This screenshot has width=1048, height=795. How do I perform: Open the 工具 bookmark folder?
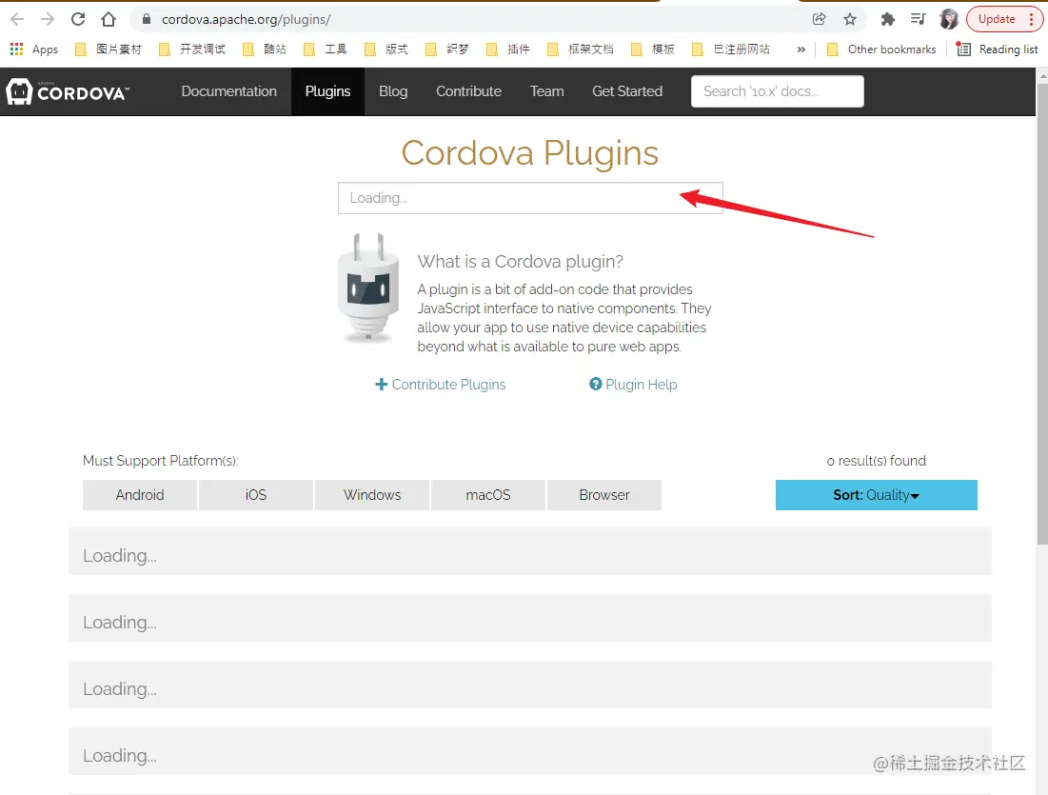tap(326, 50)
